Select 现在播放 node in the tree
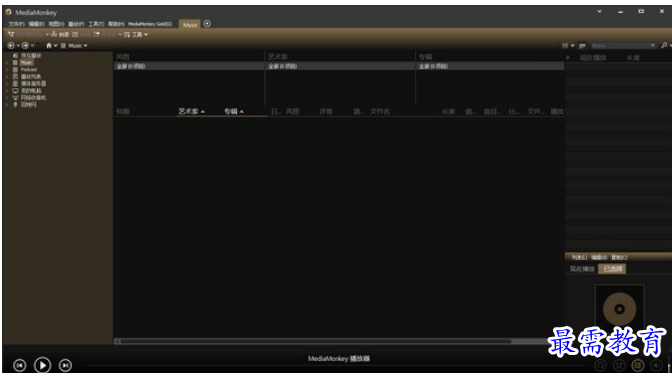The image size is (672, 373). 31,55
